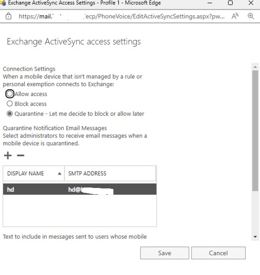Remove selected recipient with minus icon

[21, 155]
